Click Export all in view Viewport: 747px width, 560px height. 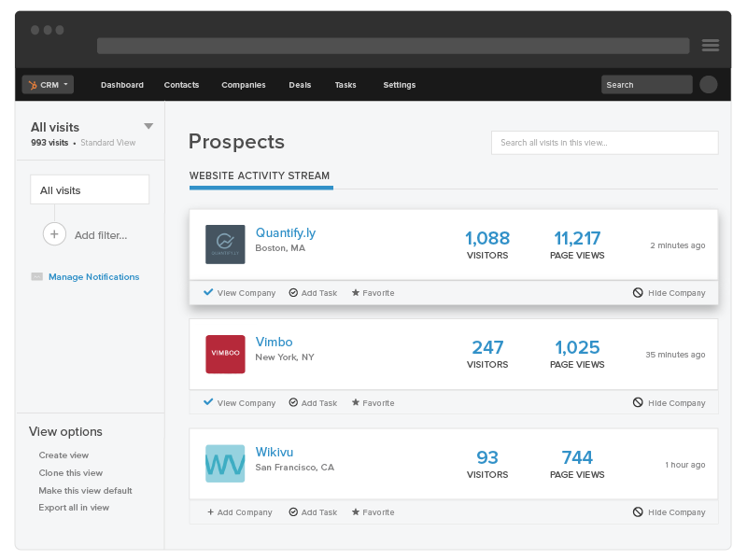pos(74,508)
